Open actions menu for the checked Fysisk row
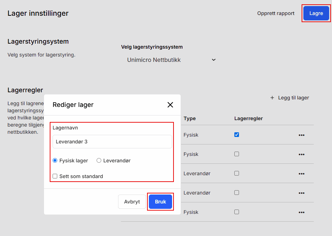 (301, 135)
